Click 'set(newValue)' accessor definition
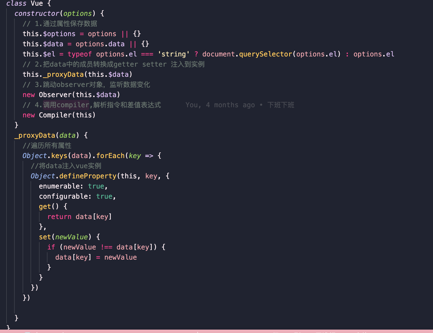 pyautogui.click(x=65, y=237)
